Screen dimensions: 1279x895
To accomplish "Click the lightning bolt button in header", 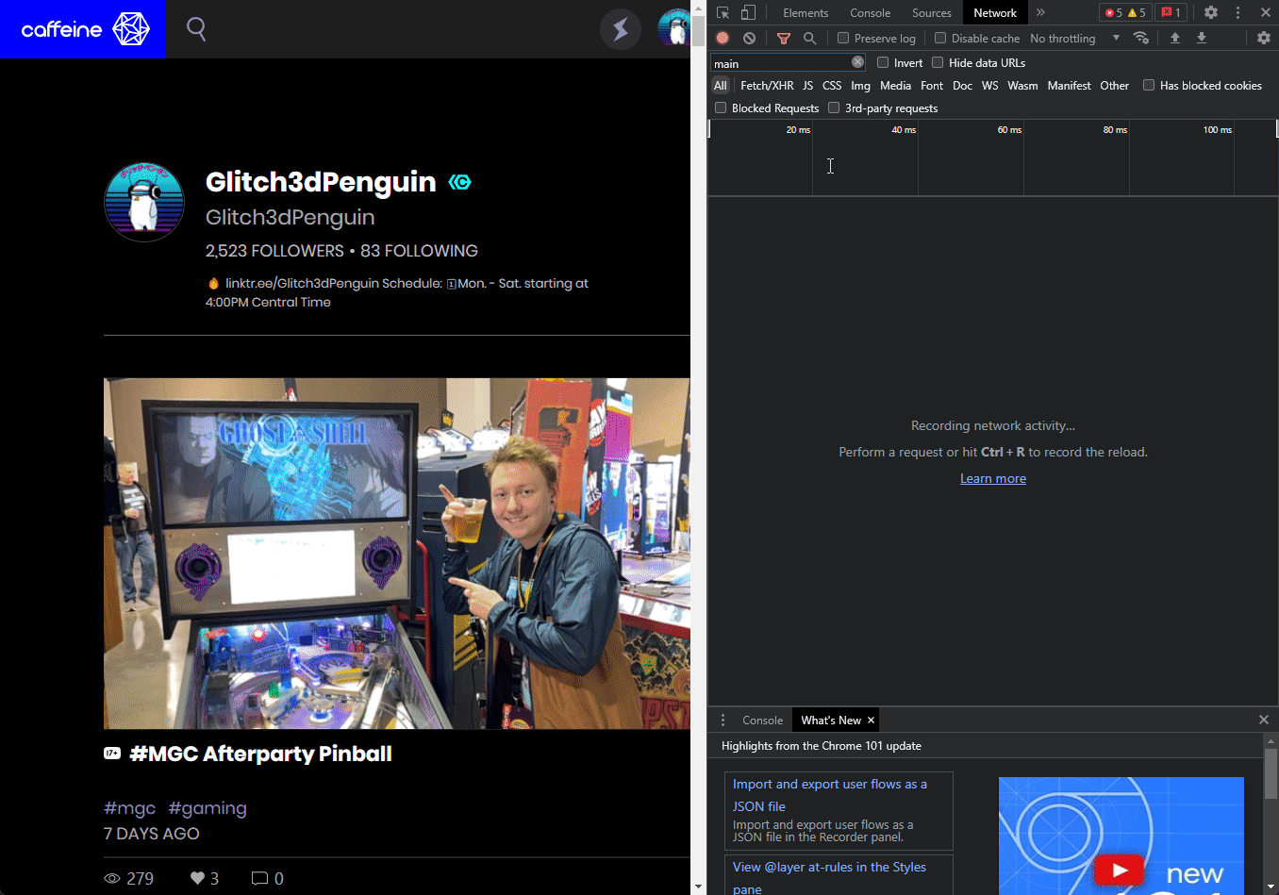I will pyautogui.click(x=621, y=29).
